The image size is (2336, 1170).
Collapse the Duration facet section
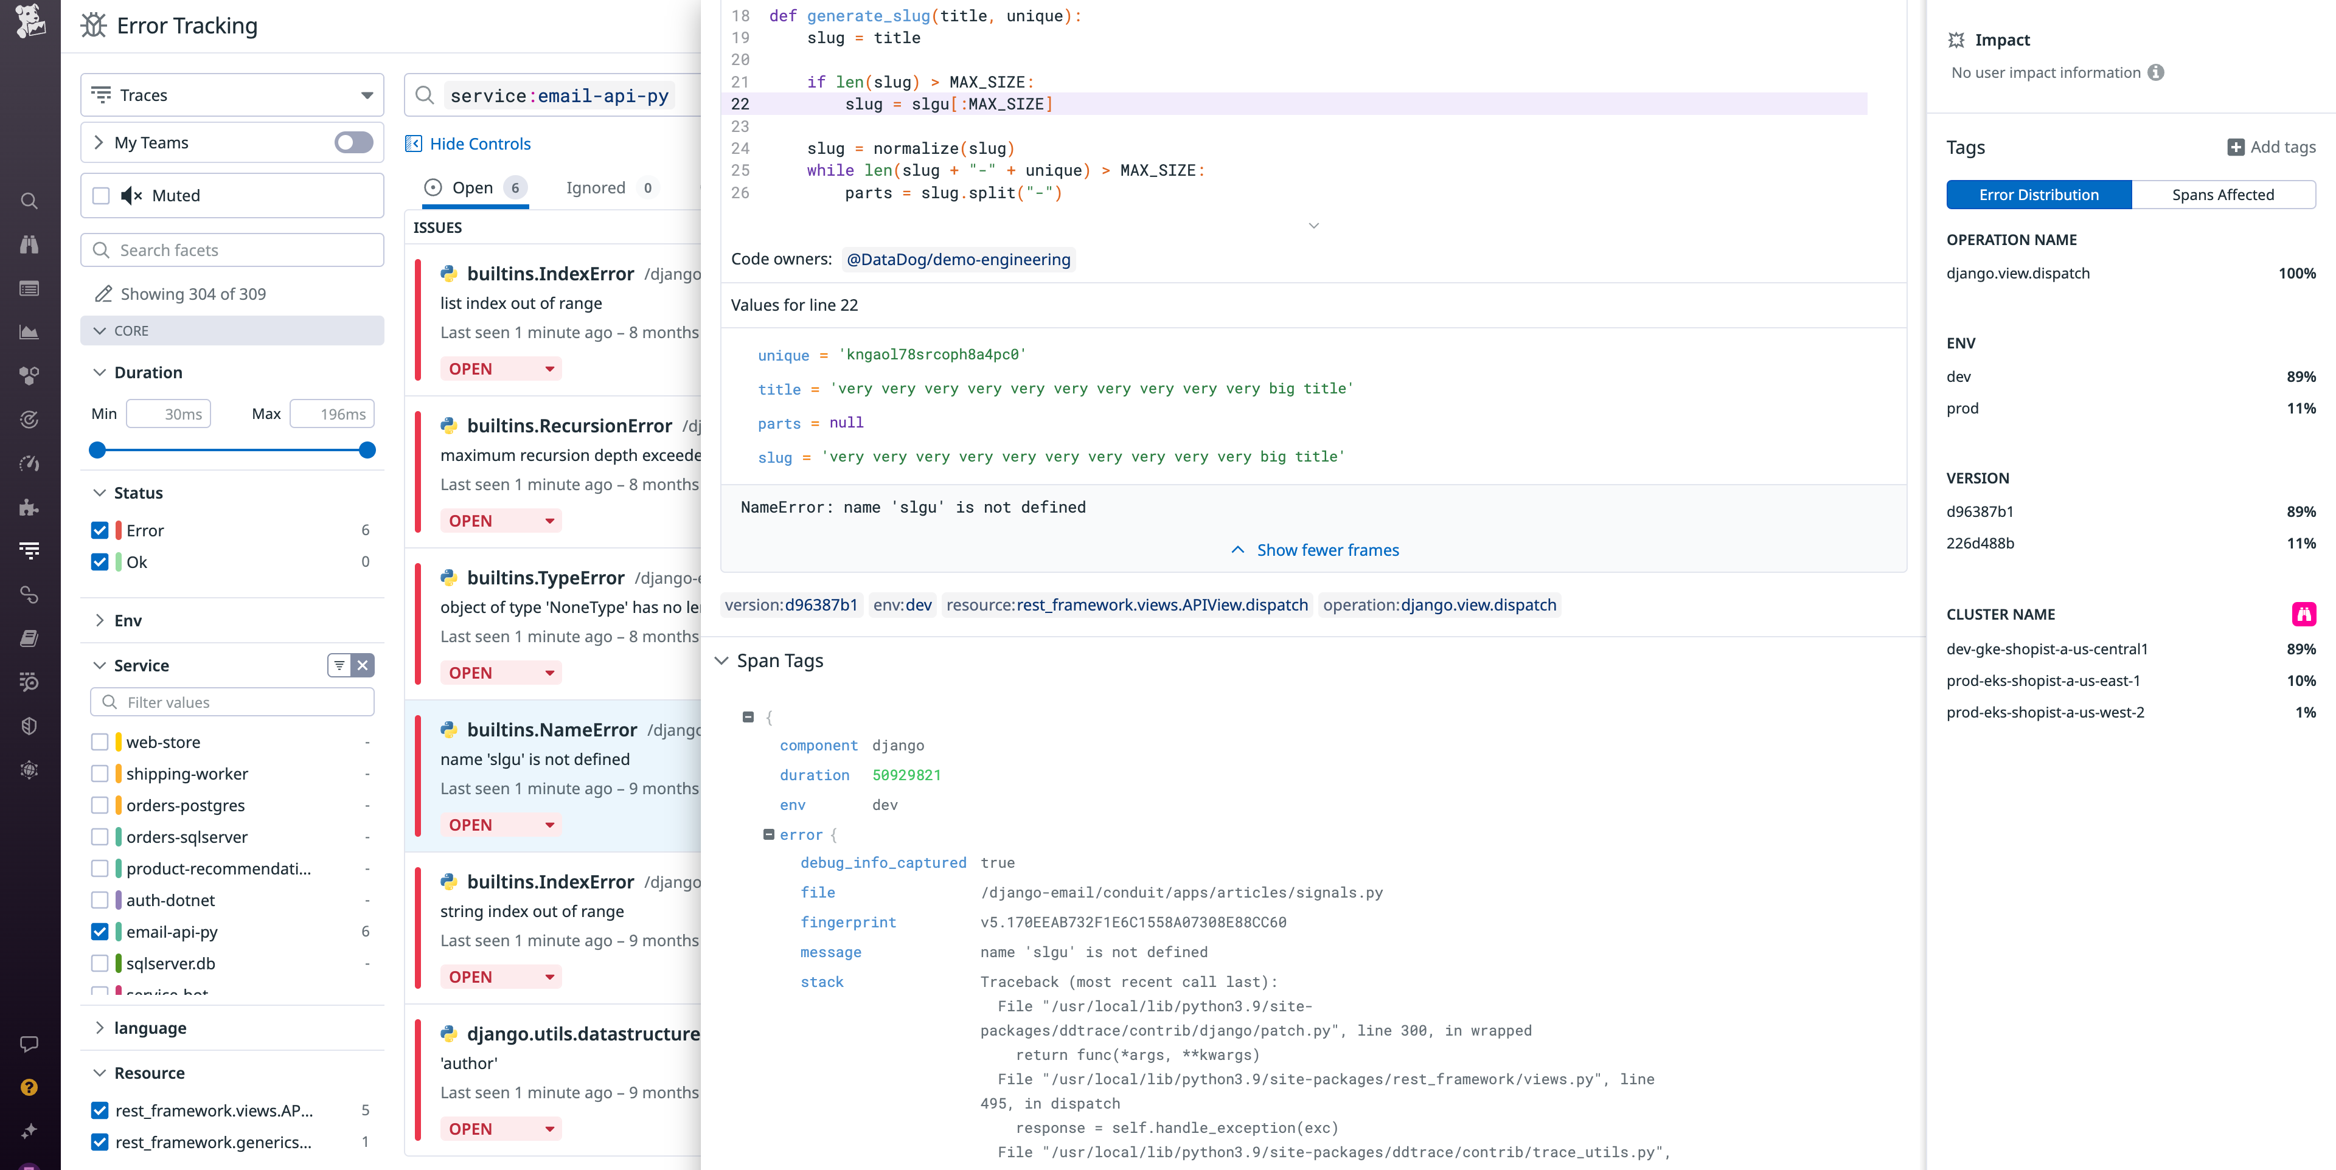100,372
